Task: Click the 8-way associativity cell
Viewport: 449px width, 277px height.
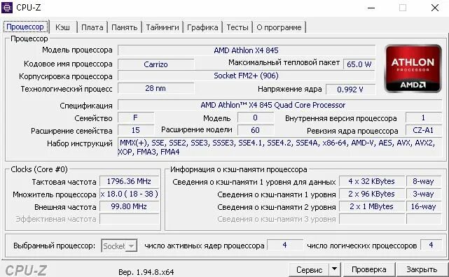Action: pos(424,181)
